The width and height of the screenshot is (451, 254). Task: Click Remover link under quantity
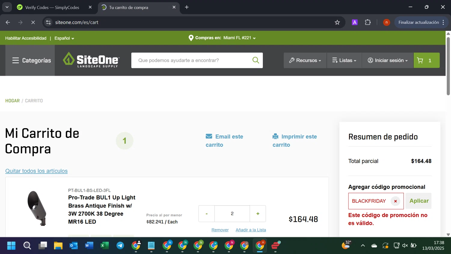220,230
